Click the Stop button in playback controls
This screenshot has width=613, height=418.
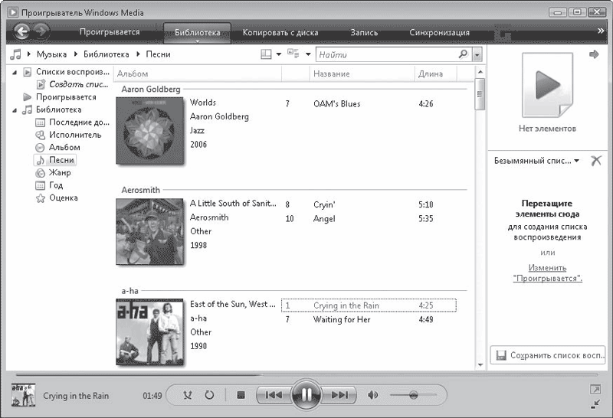(x=240, y=395)
